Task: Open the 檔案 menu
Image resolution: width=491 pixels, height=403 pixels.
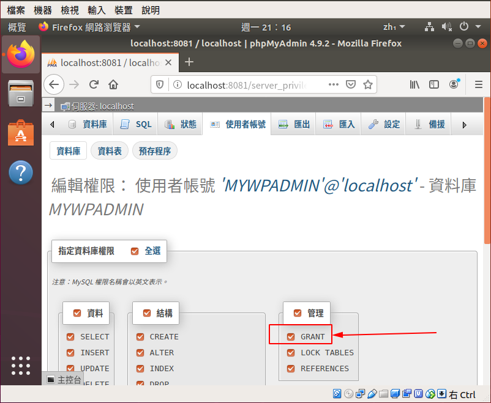Action: pos(16,10)
